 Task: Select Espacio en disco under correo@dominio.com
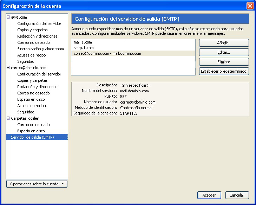coord(31,99)
